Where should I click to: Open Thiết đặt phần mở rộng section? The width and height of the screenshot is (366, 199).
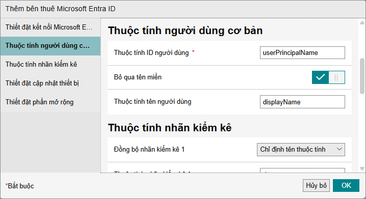click(50, 102)
